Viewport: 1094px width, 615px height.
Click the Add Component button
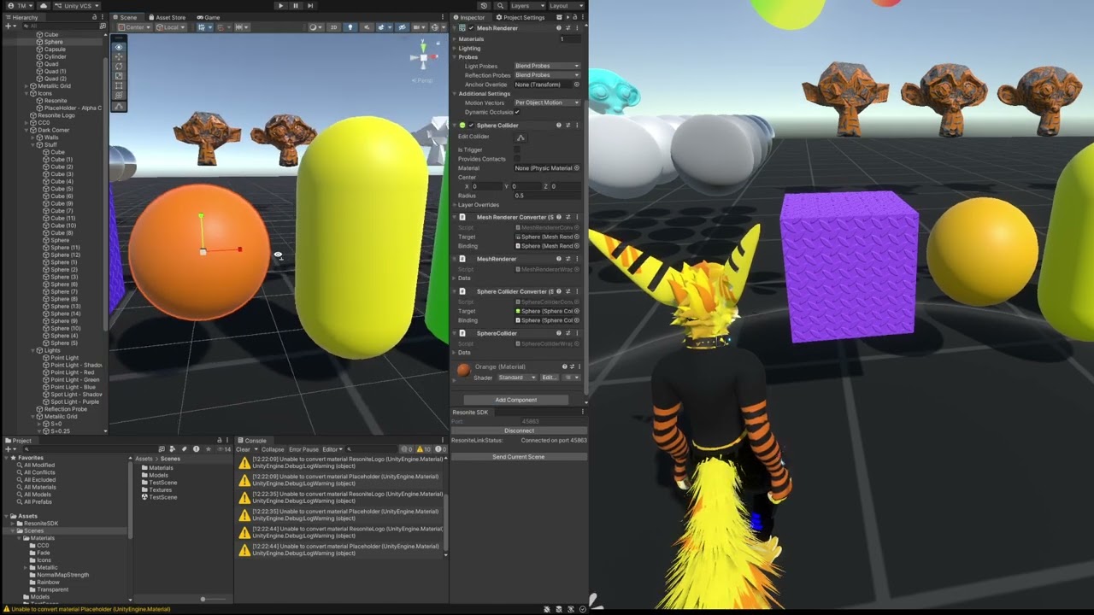coord(516,400)
